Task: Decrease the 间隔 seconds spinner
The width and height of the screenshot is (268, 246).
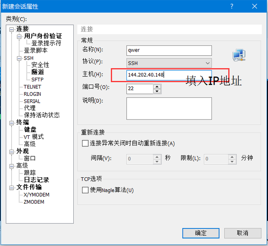Action: click(x=157, y=161)
